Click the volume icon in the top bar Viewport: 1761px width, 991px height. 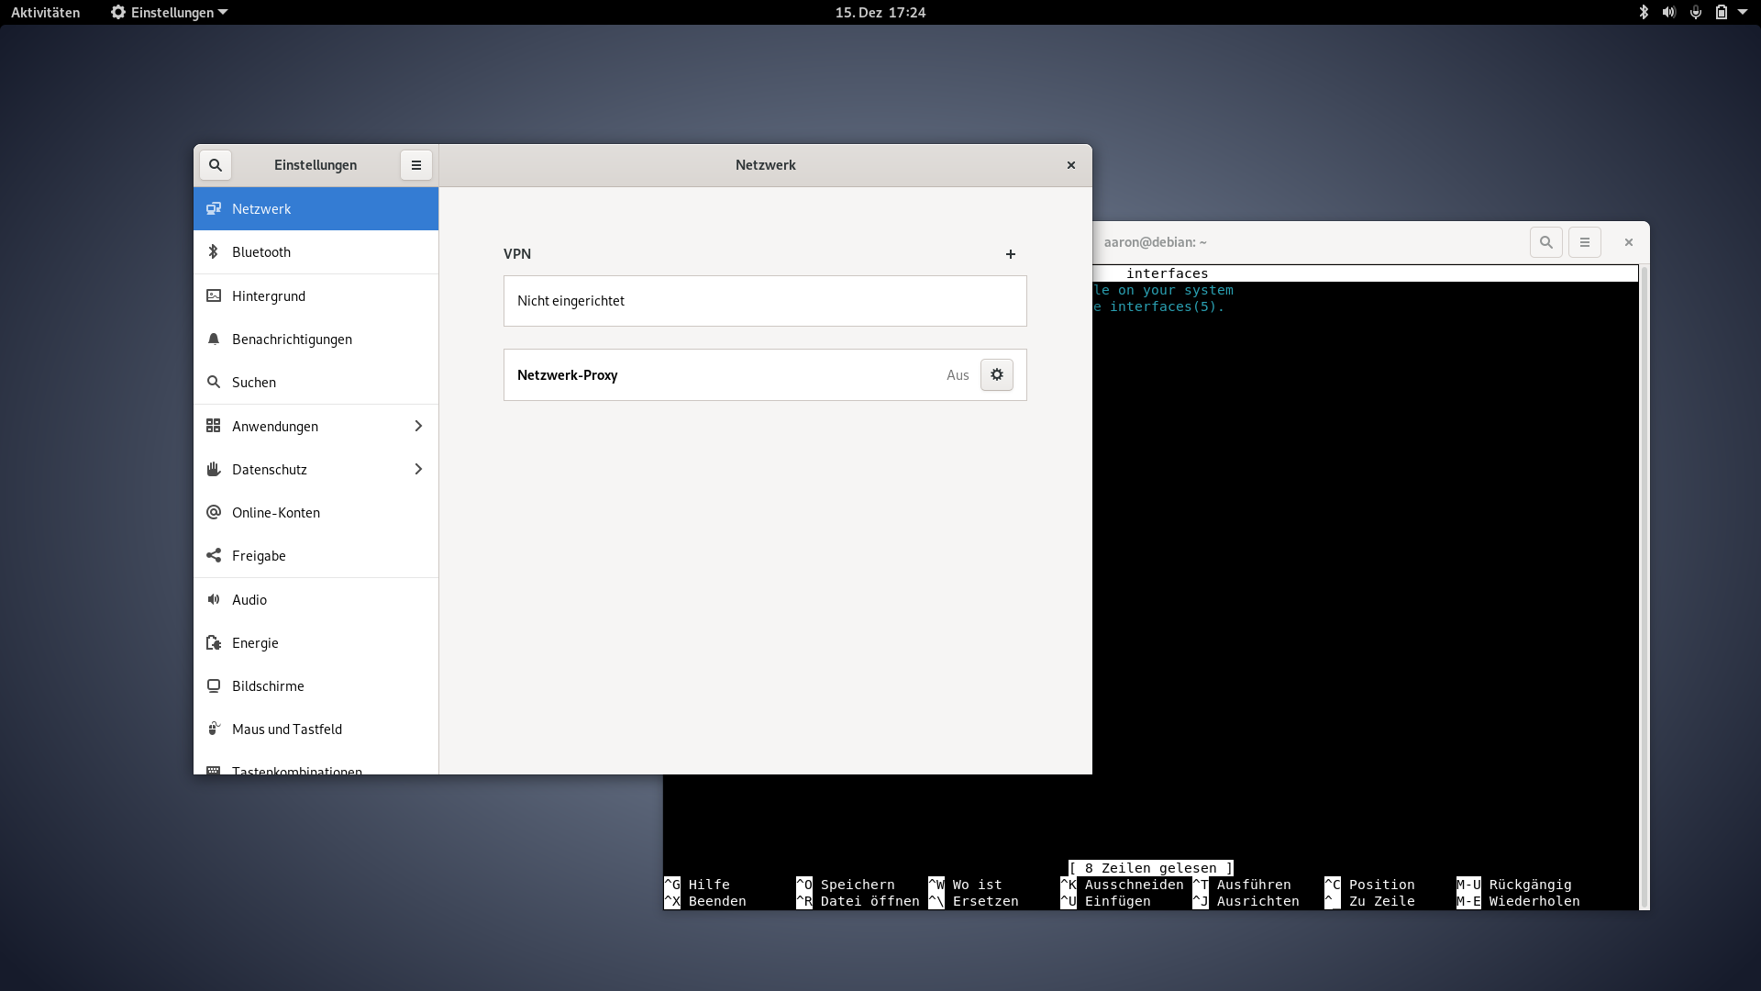[x=1668, y=12]
